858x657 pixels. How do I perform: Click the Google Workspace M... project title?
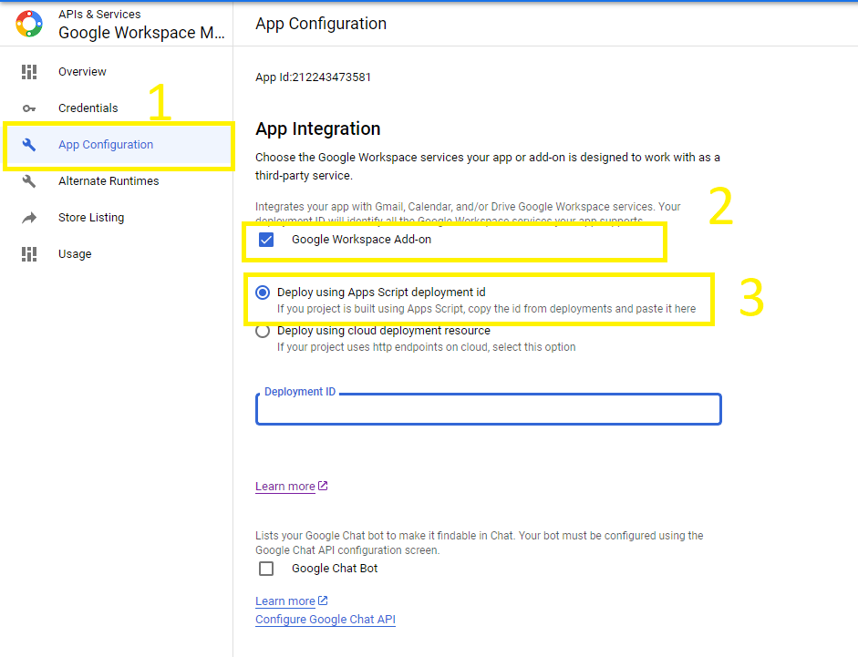tap(141, 33)
